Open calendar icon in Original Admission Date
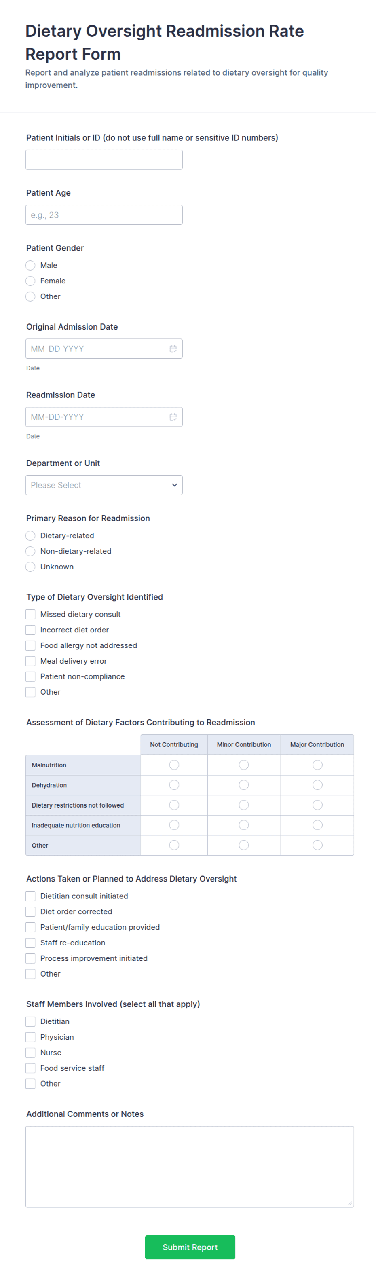 pyautogui.click(x=173, y=349)
